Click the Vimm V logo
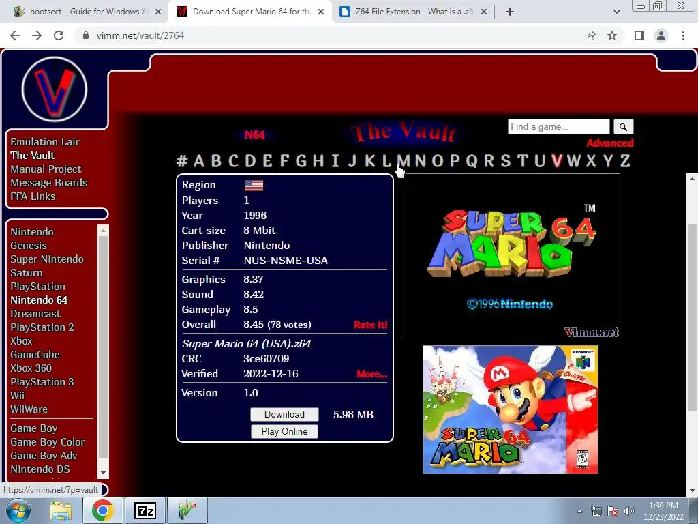The width and height of the screenshot is (698, 524). [x=55, y=89]
